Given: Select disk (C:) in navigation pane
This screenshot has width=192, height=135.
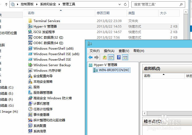Looking at the screenshot, I should 6,87.
